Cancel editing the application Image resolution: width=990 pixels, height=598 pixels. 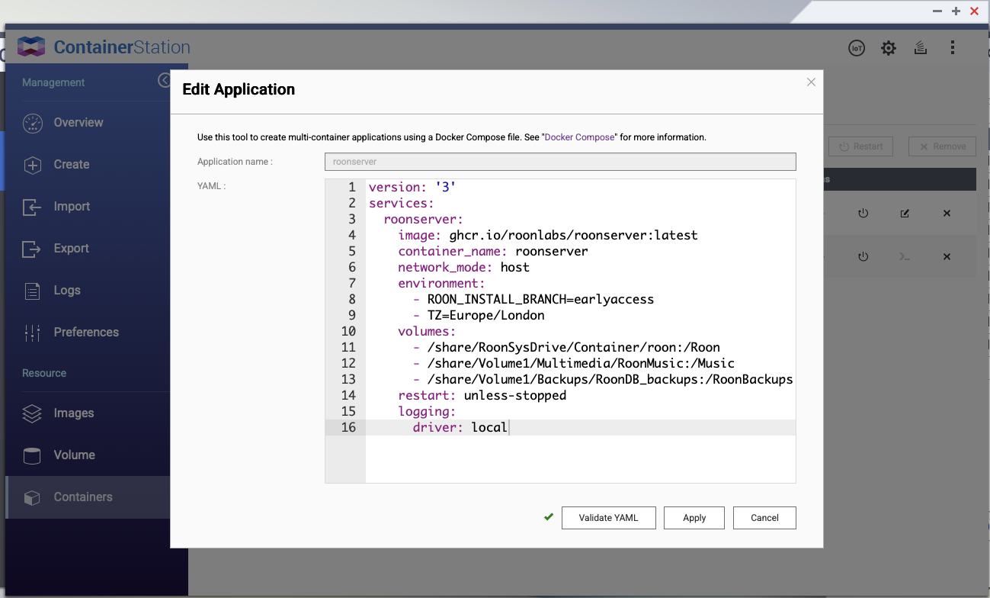(764, 518)
